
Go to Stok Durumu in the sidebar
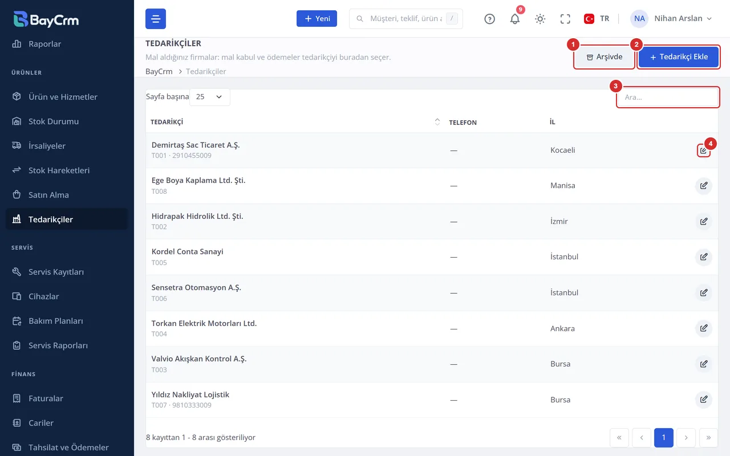click(x=67, y=121)
